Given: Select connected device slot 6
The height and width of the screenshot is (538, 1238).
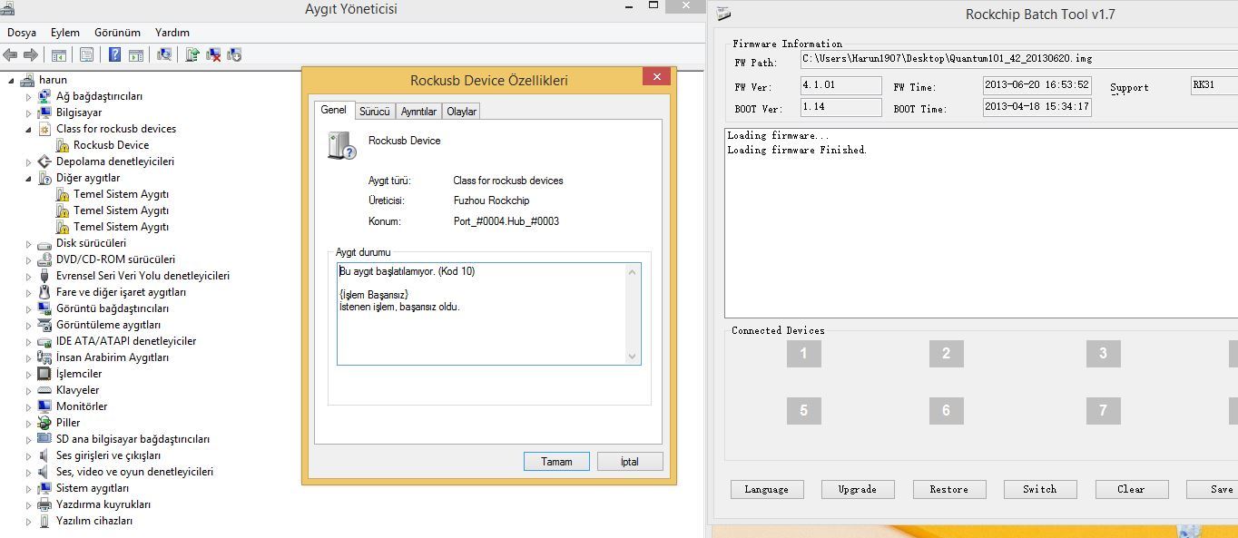Looking at the screenshot, I should click(x=946, y=411).
